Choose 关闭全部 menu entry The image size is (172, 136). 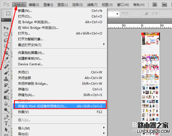[x=60, y=78]
